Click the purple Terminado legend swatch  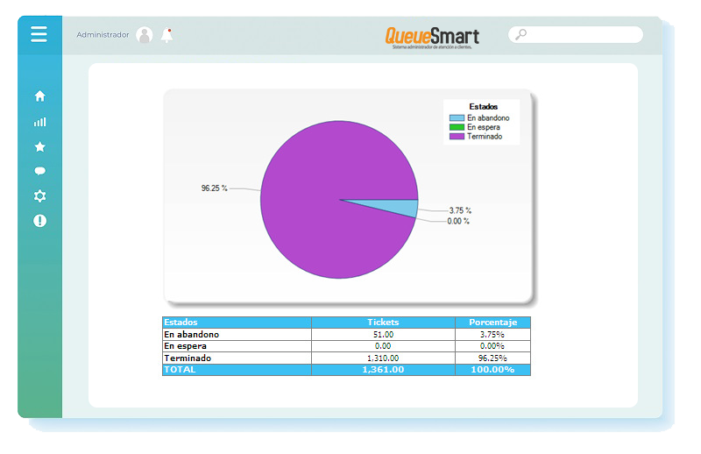click(457, 137)
